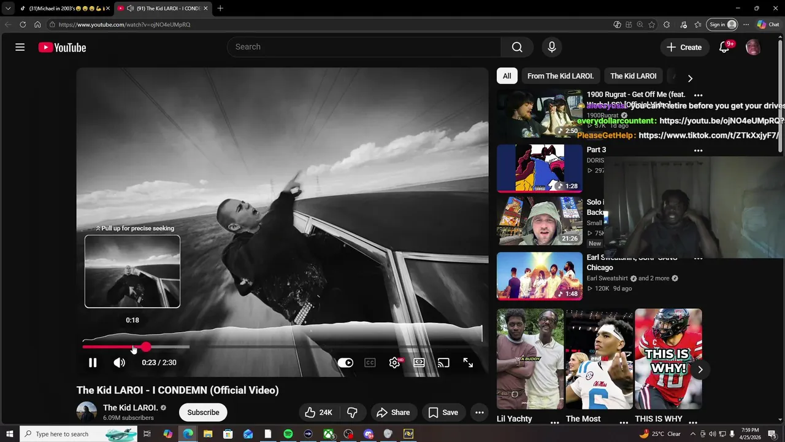
Task: Cast video using Play on TV icon
Action: pos(443,363)
